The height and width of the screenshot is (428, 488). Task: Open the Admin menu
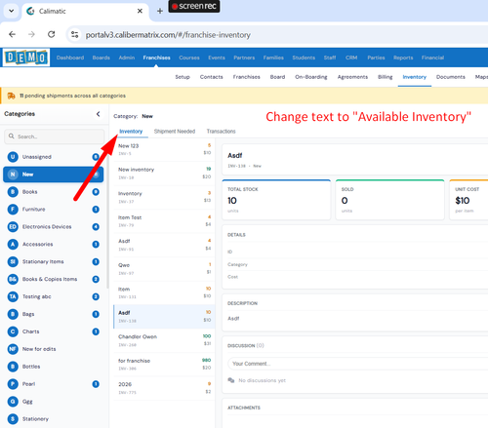click(x=127, y=58)
